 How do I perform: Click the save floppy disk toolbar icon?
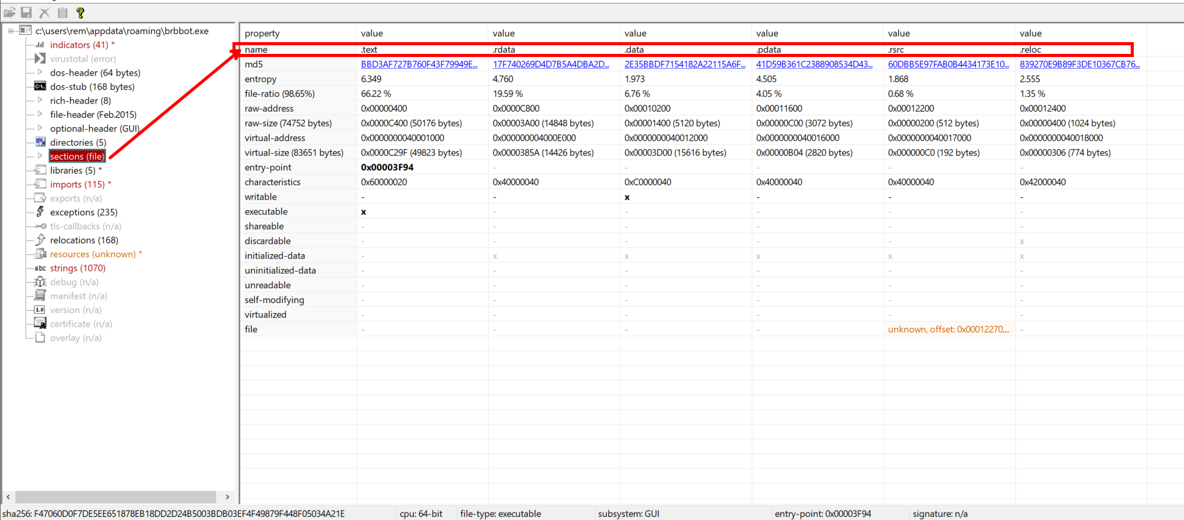pos(27,12)
